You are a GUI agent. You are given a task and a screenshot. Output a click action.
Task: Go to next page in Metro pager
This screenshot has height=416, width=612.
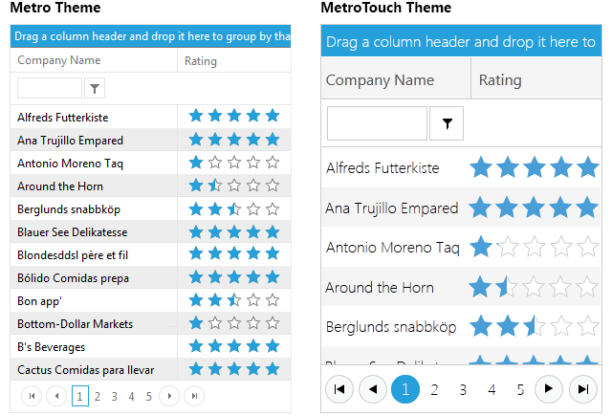tap(169, 396)
